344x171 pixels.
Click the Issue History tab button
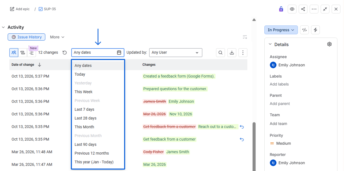[26, 37]
